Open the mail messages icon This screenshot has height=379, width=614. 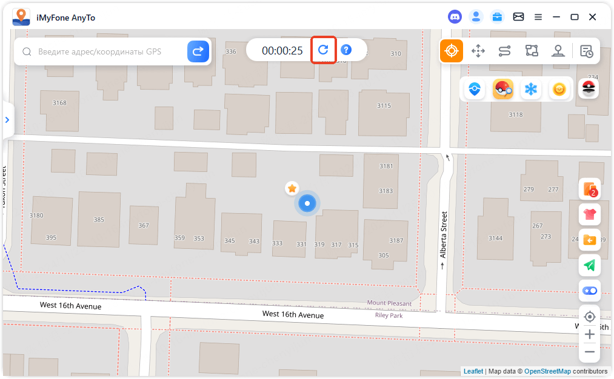pos(518,17)
